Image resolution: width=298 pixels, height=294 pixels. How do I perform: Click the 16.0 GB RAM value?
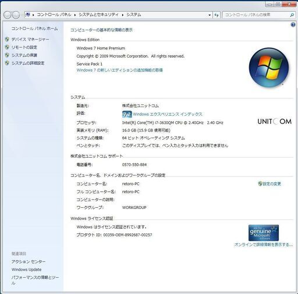(146, 130)
